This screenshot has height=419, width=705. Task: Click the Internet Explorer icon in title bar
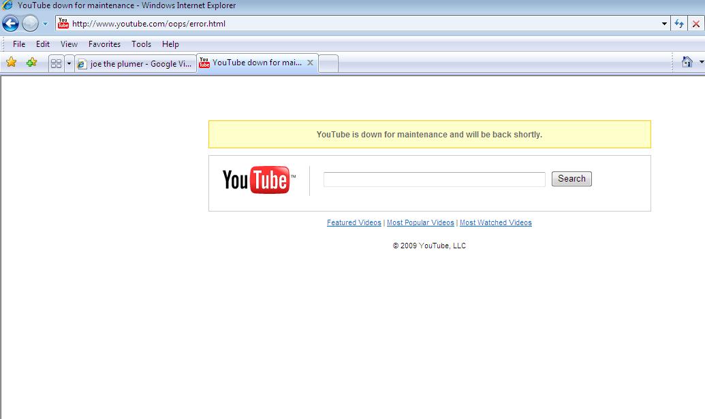click(7, 5)
